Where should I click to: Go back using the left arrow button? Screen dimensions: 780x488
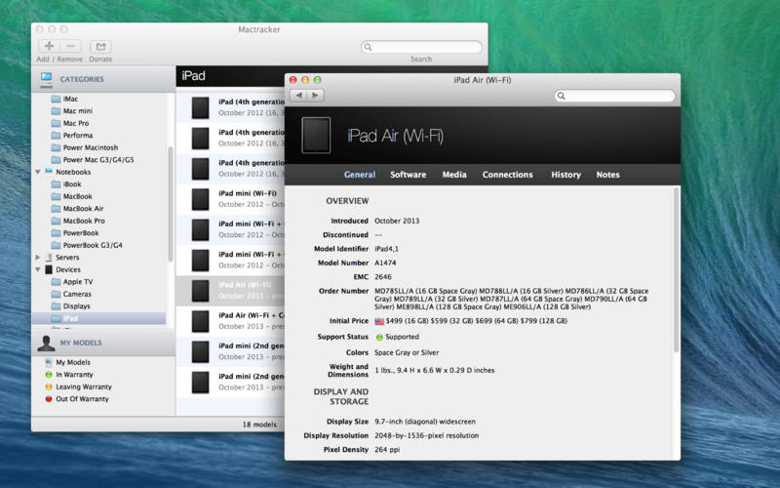tap(298, 95)
